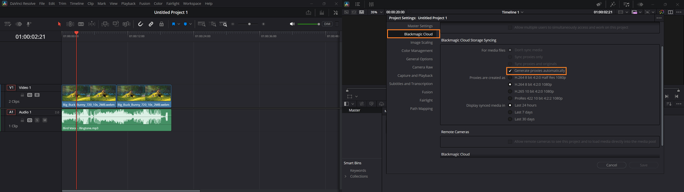
Task: Lock the Video 1 track
Action: tap(22, 94)
